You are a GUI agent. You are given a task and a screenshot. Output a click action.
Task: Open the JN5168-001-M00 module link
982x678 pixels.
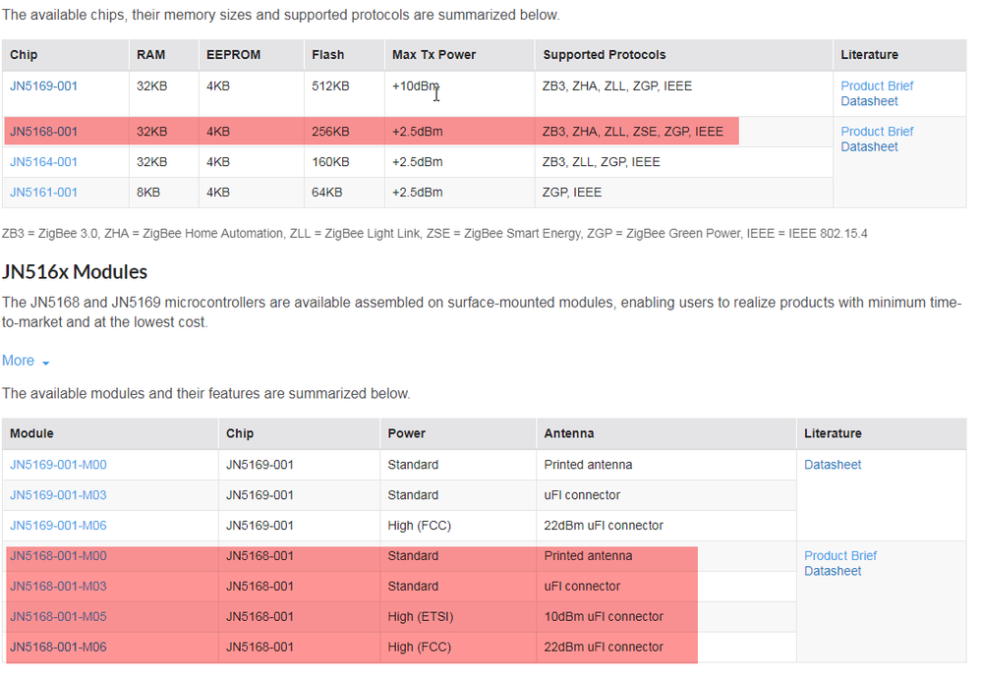[58, 556]
